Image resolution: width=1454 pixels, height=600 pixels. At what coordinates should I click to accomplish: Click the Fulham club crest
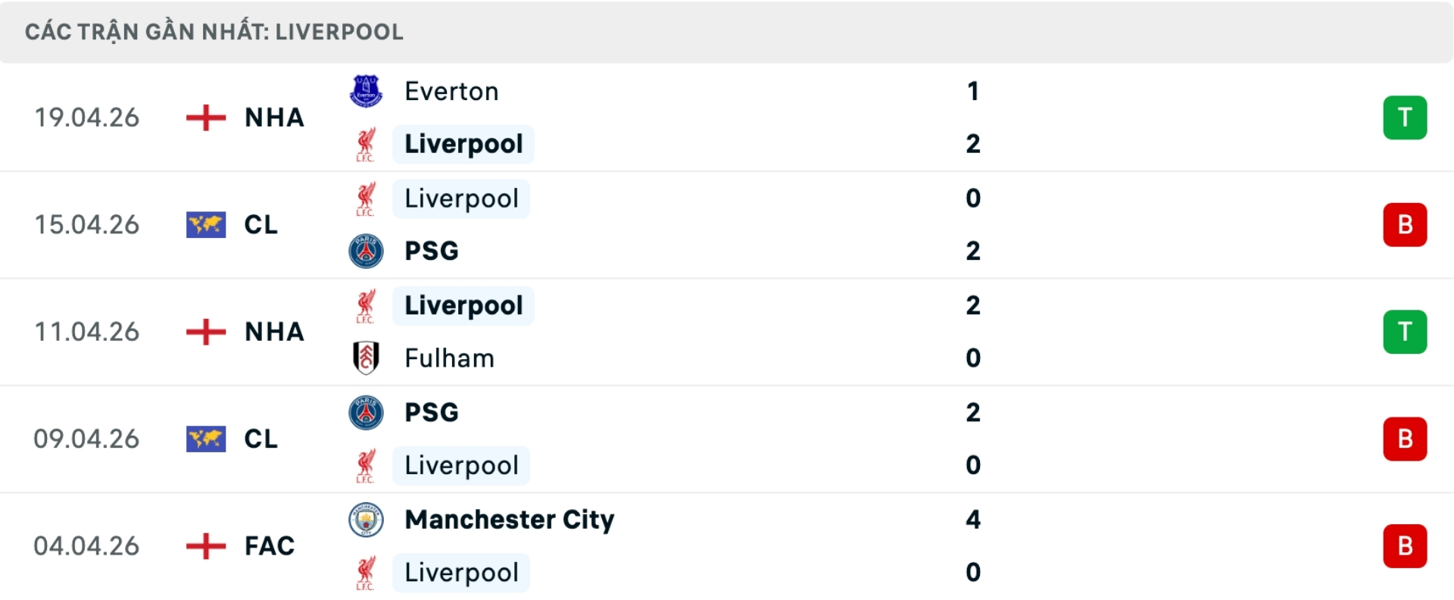(x=366, y=358)
